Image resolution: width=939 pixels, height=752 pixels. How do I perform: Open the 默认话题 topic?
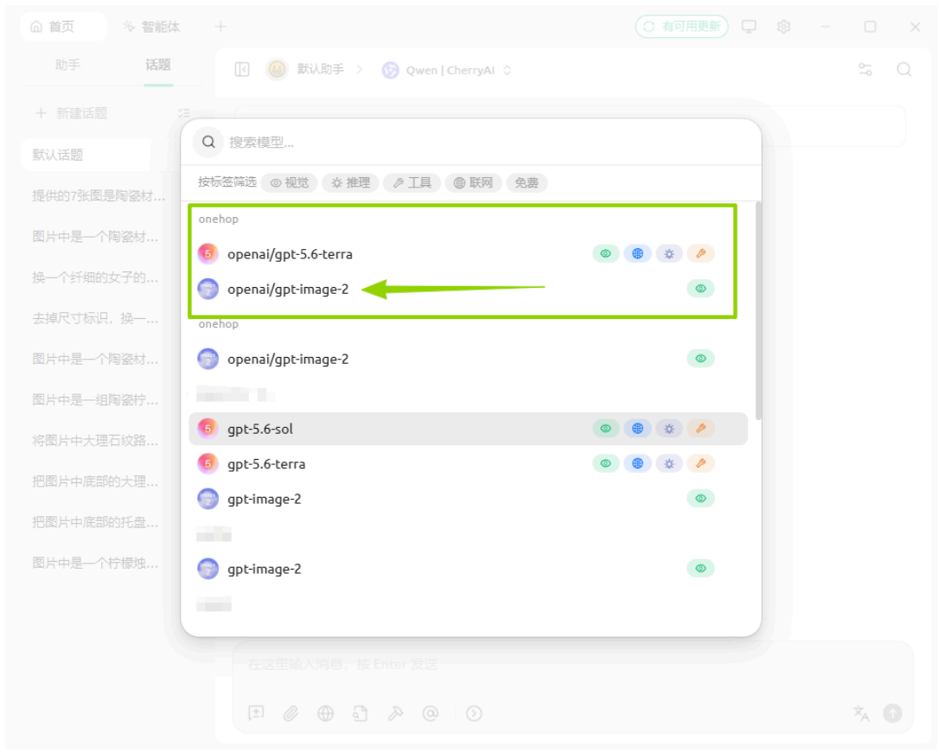(86, 155)
